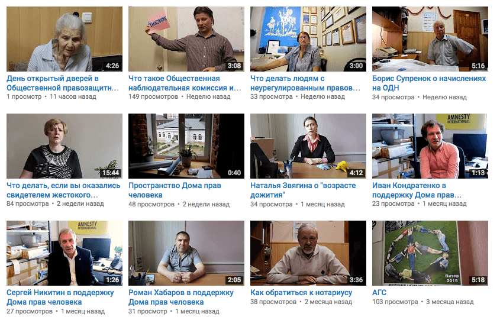Open 'Наталья Звягина о возрасте дожития' title

tap(303, 190)
